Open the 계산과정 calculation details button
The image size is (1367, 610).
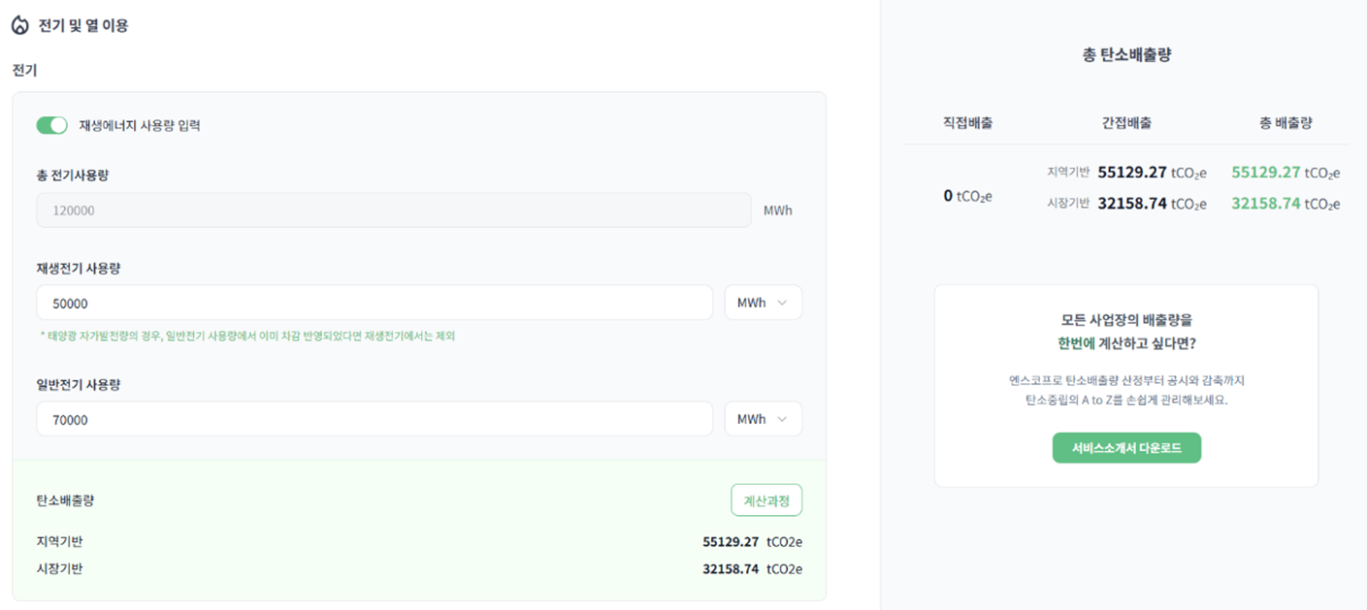click(x=765, y=500)
